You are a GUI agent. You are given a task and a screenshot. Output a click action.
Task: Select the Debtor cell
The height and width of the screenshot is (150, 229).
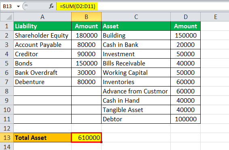pos(136,119)
